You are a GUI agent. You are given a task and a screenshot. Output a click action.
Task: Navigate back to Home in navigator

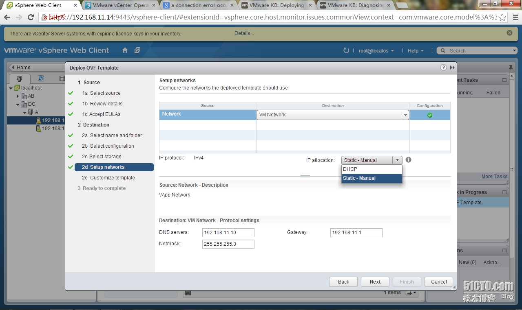23,68
